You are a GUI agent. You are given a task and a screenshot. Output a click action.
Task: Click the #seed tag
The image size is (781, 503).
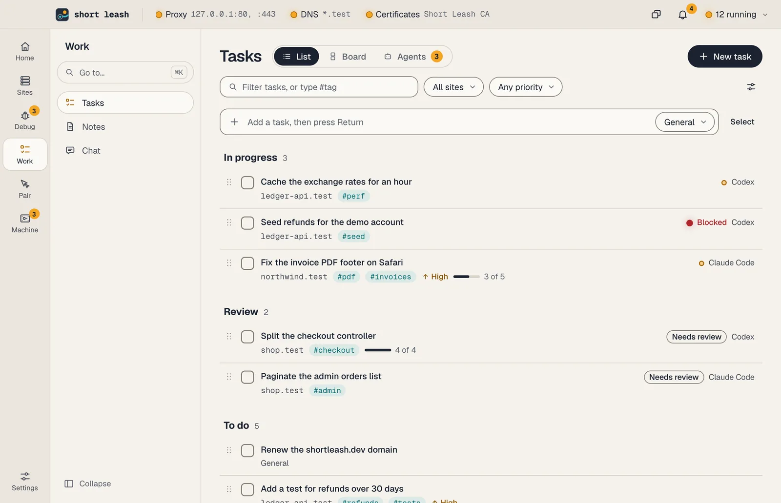coord(353,237)
